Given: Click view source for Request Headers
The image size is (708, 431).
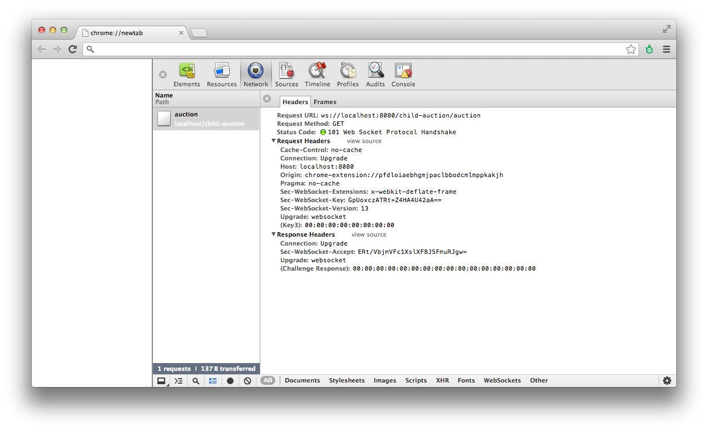Looking at the screenshot, I should click(364, 141).
